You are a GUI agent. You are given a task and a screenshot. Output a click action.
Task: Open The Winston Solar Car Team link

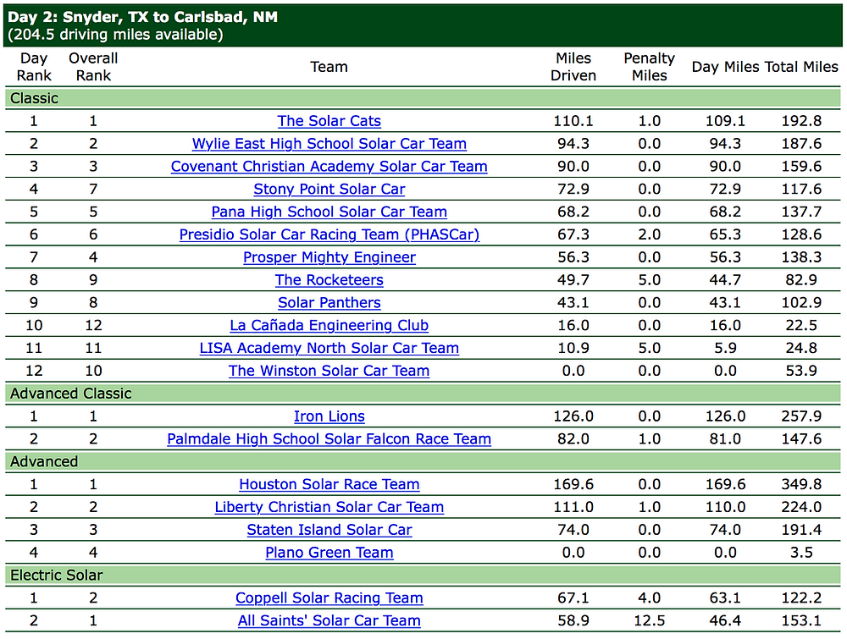[329, 370]
